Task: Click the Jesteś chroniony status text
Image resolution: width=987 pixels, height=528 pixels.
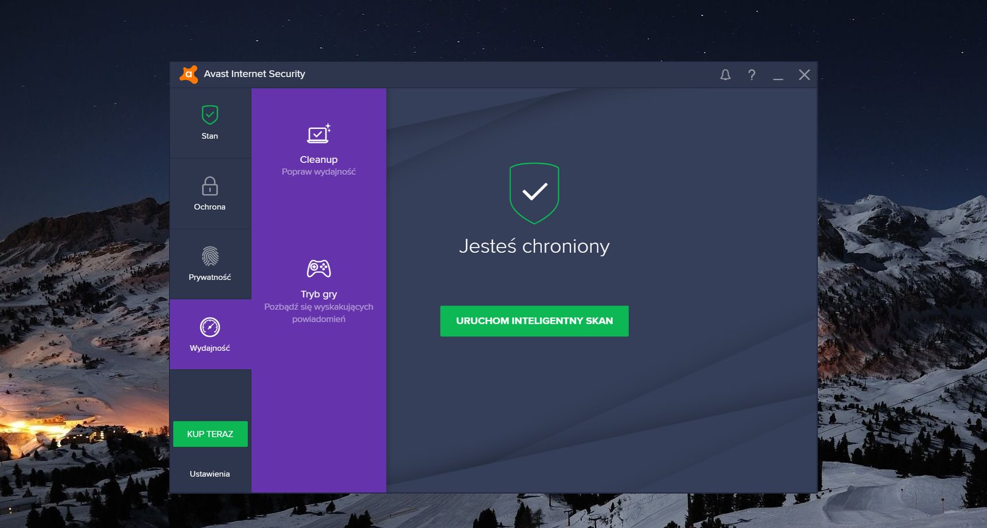Action: click(x=534, y=246)
